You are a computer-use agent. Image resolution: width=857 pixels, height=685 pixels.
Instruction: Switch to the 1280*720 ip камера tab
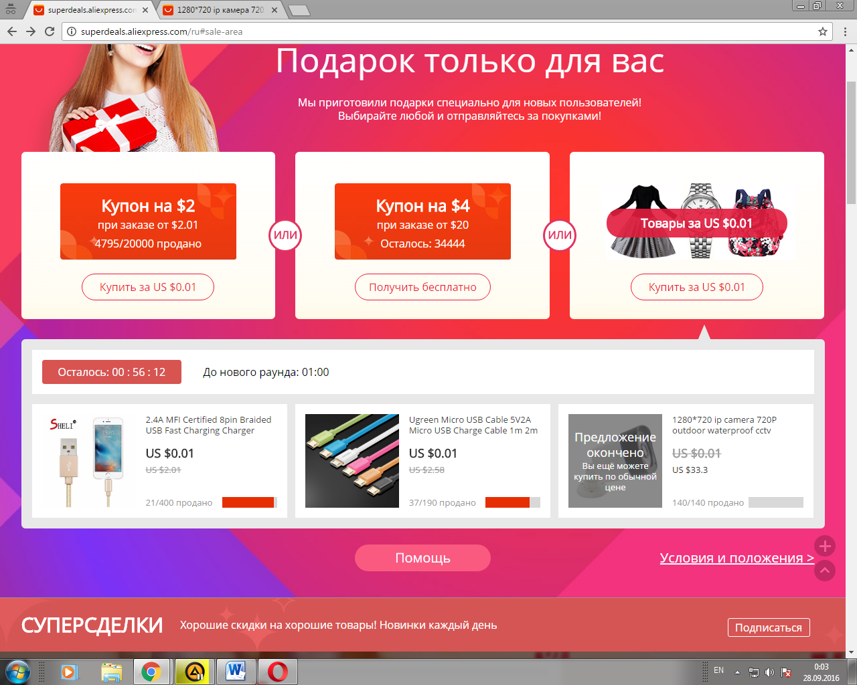(x=220, y=10)
